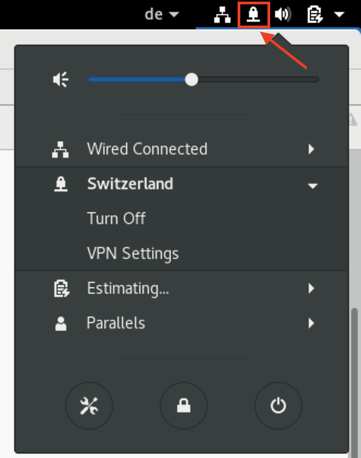The width and height of the screenshot is (361, 458).
Task: Select the Wired Connected menu entry
Action: click(182, 149)
